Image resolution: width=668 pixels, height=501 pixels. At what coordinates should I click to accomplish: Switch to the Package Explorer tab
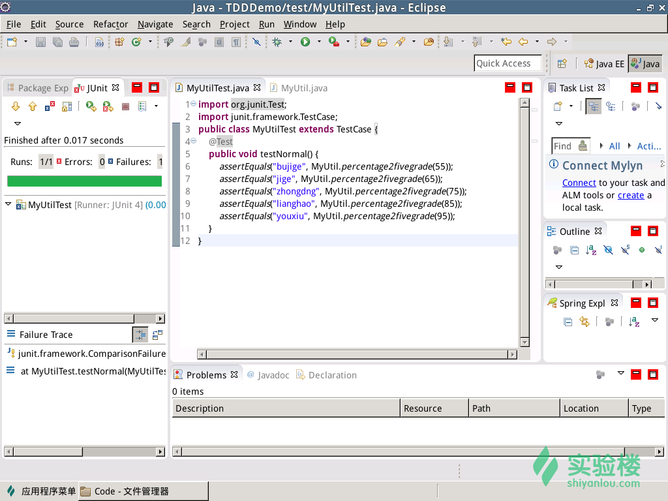pyautogui.click(x=38, y=88)
